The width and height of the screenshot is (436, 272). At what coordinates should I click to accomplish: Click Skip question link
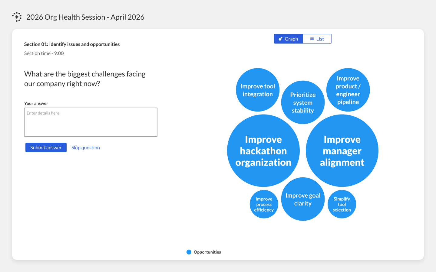click(86, 147)
